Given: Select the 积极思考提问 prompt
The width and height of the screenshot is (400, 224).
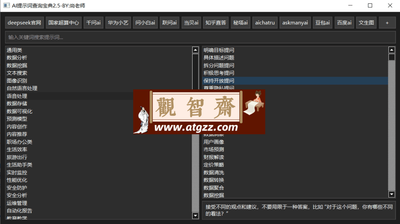Looking at the screenshot, I should (295, 73).
